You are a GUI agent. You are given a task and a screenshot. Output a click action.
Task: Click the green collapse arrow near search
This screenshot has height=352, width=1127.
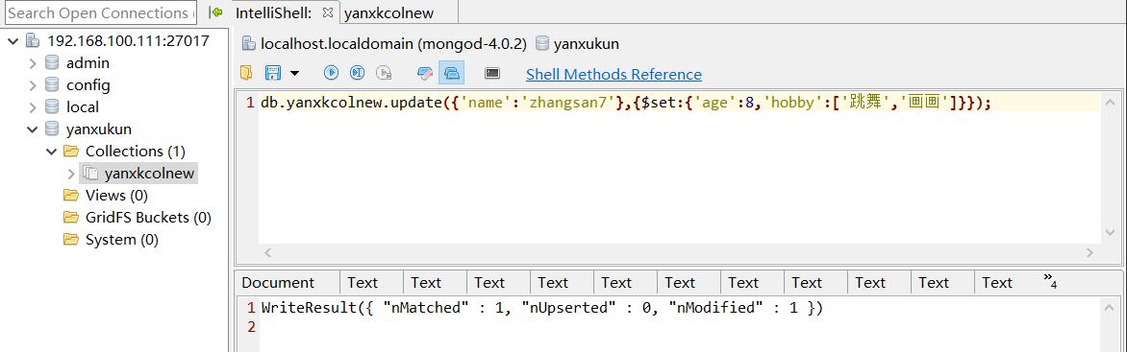click(215, 12)
